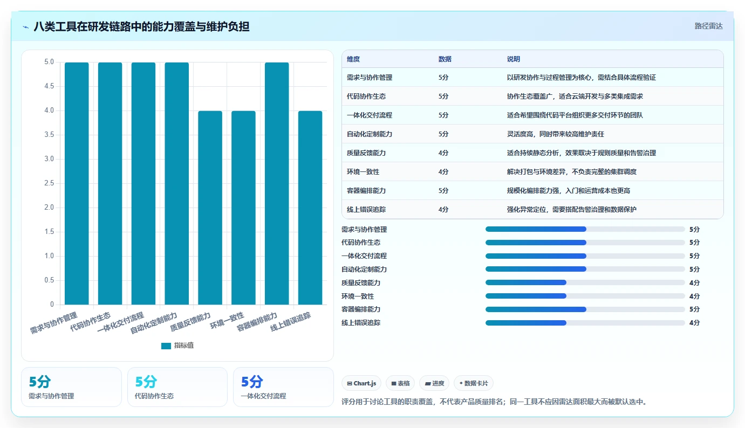Click the 5.0 y-axis label on the chart

pos(49,62)
